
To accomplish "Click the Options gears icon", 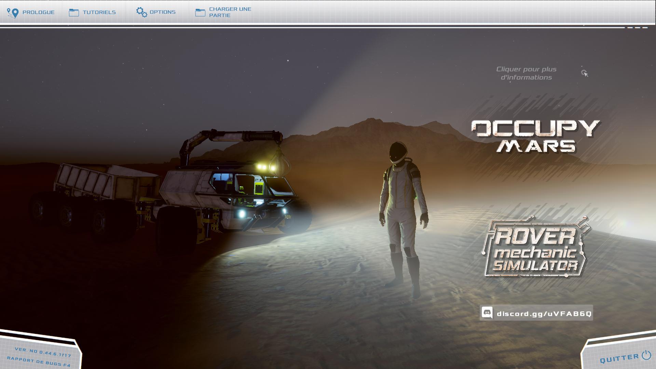I will coord(141,12).
